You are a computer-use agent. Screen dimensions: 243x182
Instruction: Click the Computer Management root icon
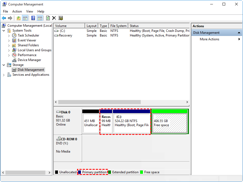pyautogui.click(x=4, y=26)
